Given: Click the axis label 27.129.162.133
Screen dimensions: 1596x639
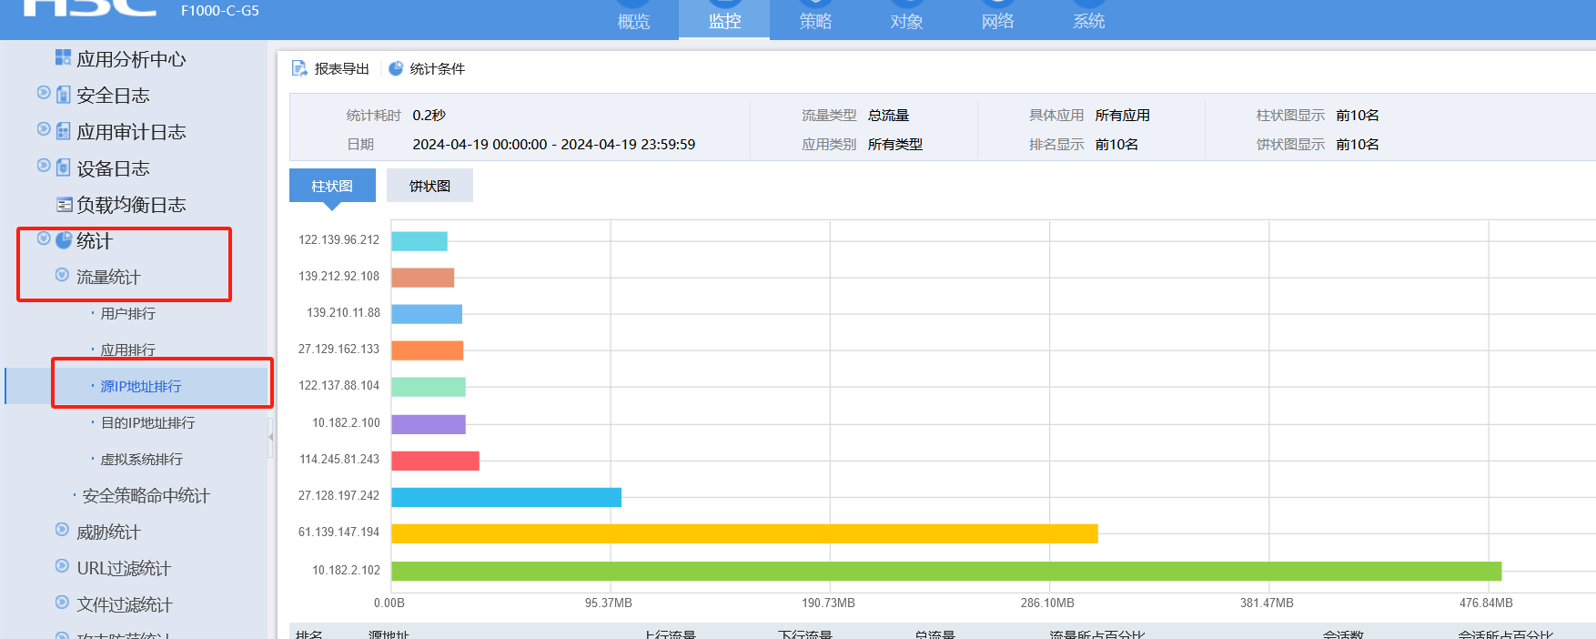Looking at the screenshot, I should [338, 349].
